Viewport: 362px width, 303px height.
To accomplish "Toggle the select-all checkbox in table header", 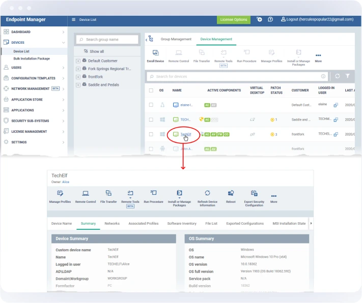I will pos(151,90).
